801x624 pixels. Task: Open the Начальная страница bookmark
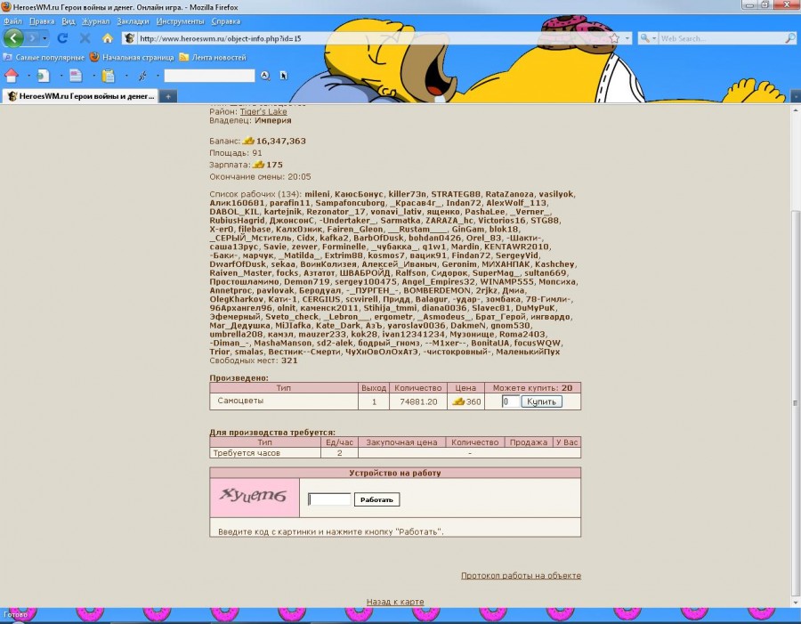132,57
